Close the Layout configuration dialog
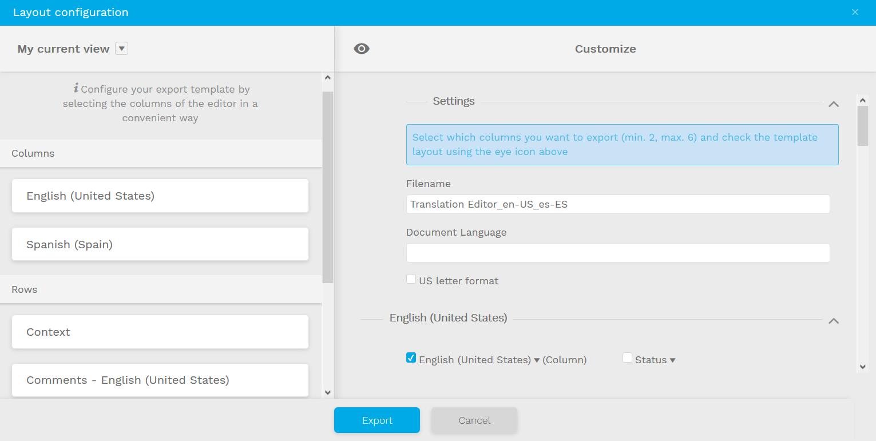The width and height of the screenshot is (876, 441). pos(855,12)
